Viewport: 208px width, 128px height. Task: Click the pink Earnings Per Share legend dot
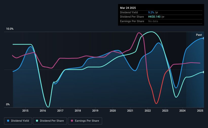click(x=72, y=121)
